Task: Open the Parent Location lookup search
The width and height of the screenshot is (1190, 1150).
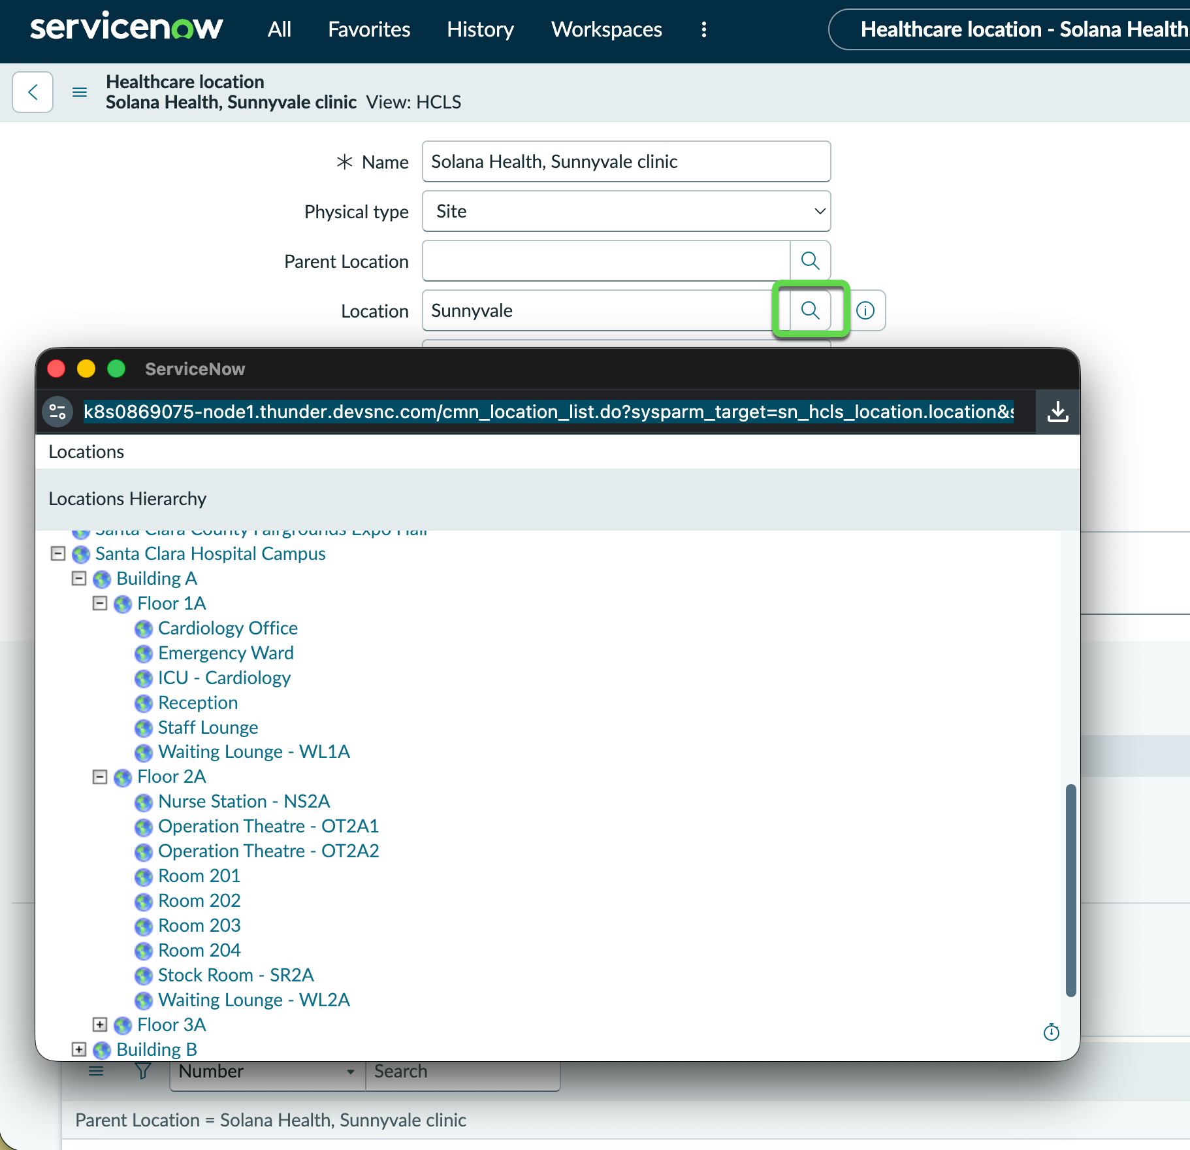Action: coord(811,261)
